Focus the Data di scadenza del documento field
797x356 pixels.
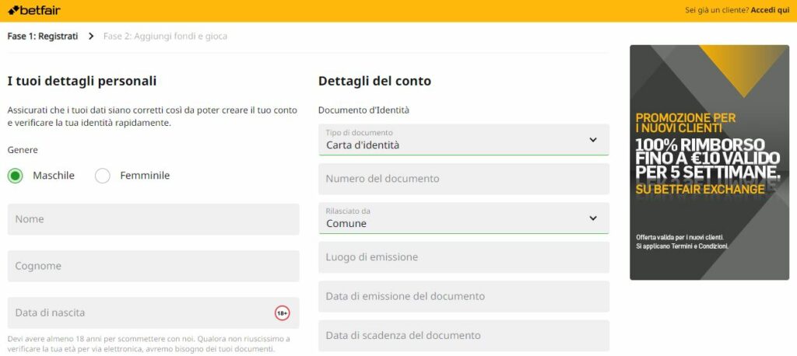pyautogui.click(x=464, y=336)
